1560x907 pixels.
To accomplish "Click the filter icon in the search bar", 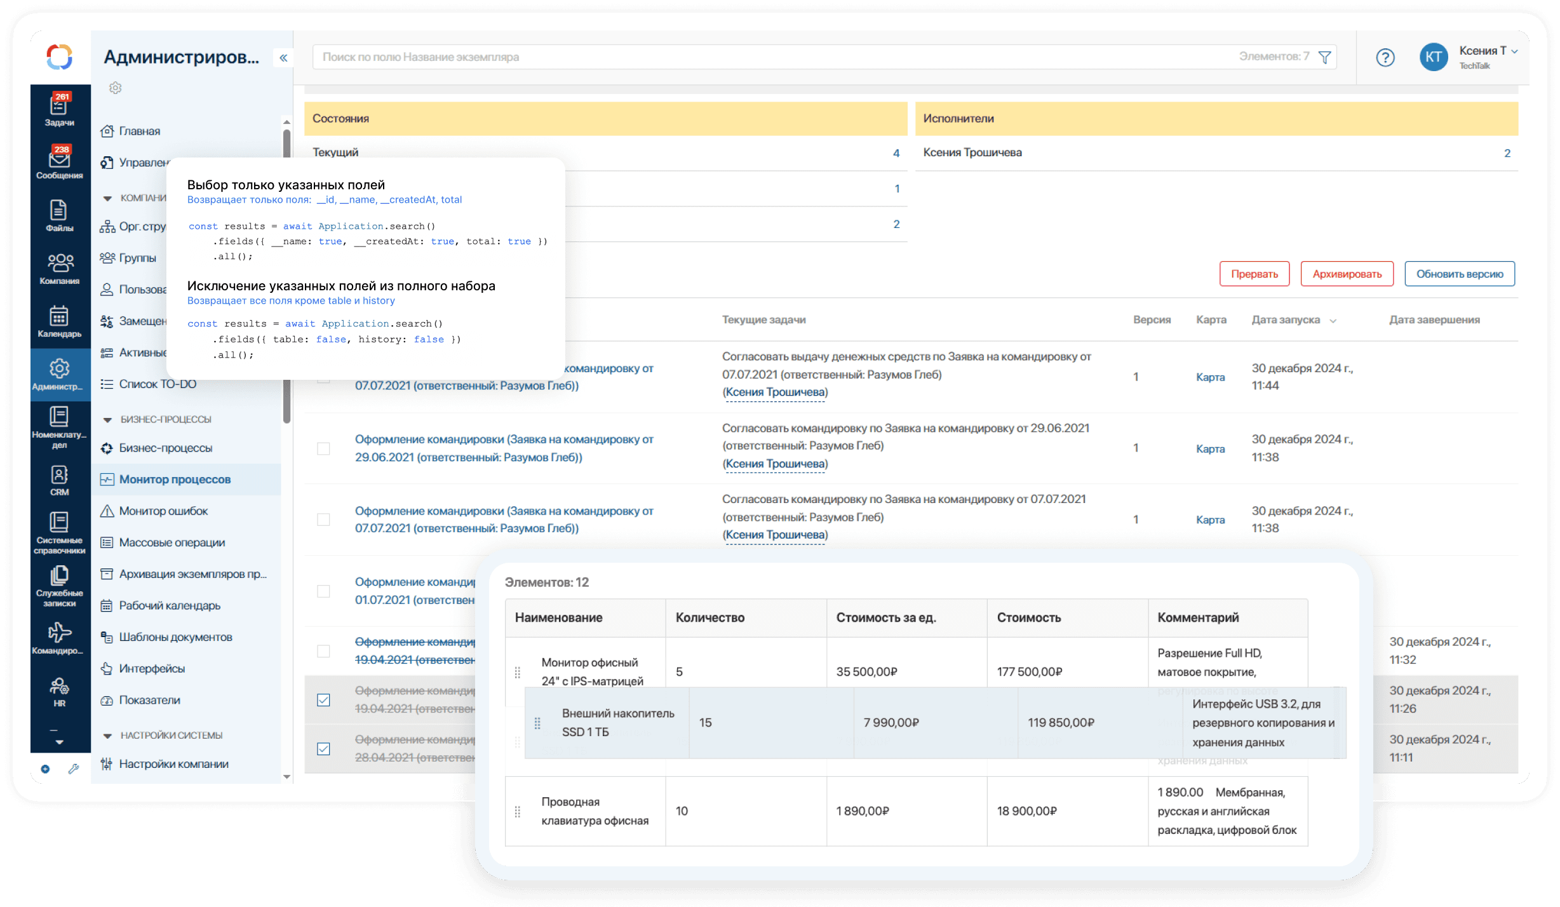I will point(1324,57).
